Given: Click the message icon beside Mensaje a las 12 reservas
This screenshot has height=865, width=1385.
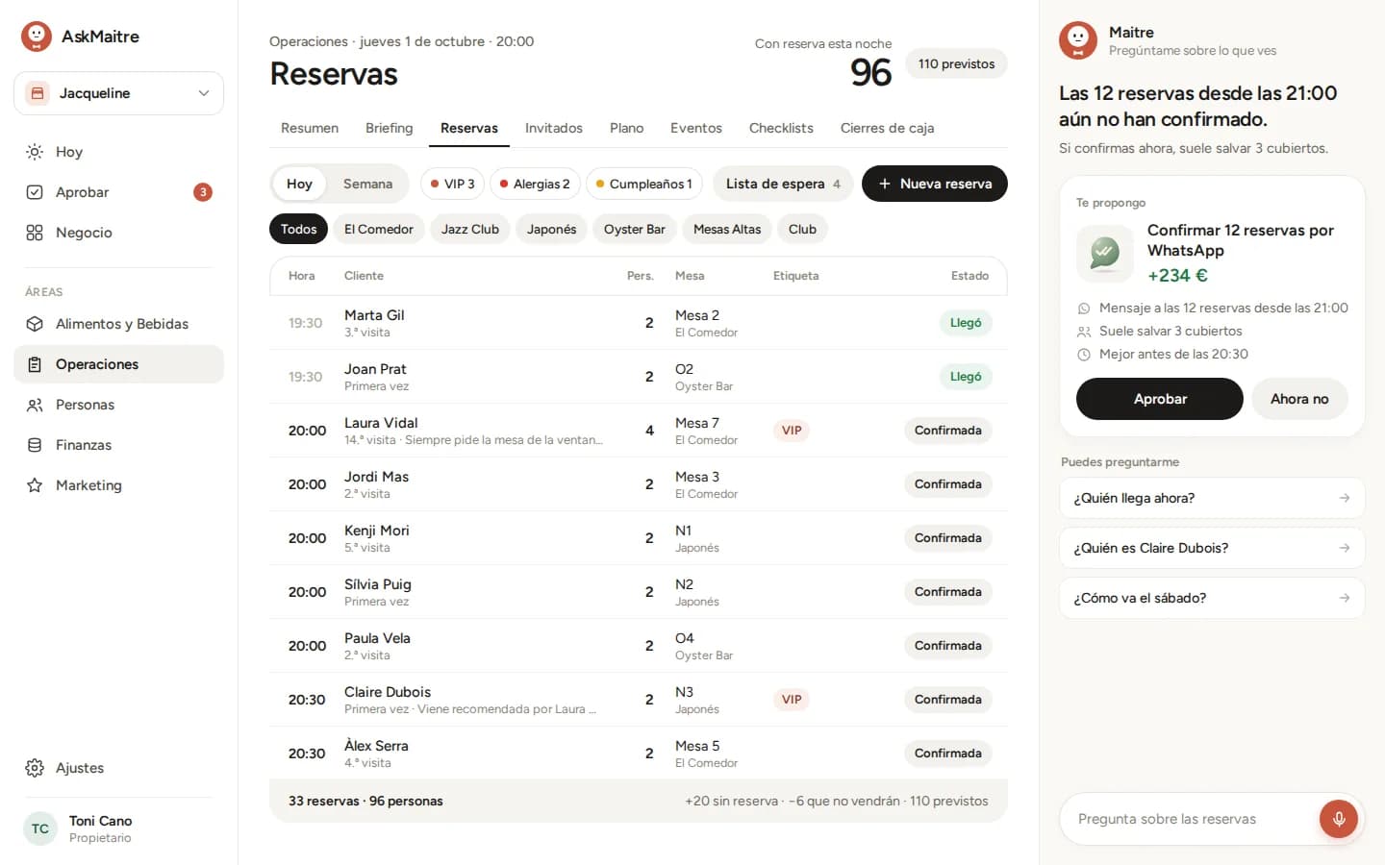Looking at the screenshot, I should [1084, 309].
